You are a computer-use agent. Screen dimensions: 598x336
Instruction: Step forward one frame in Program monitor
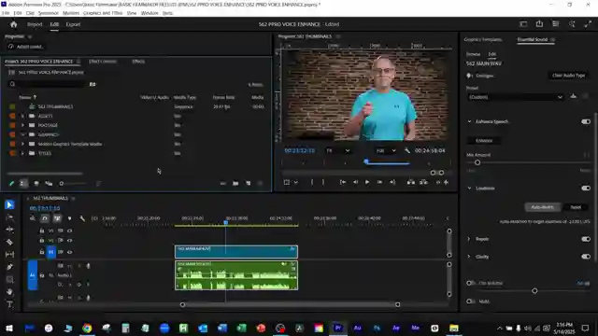(380, 183)
